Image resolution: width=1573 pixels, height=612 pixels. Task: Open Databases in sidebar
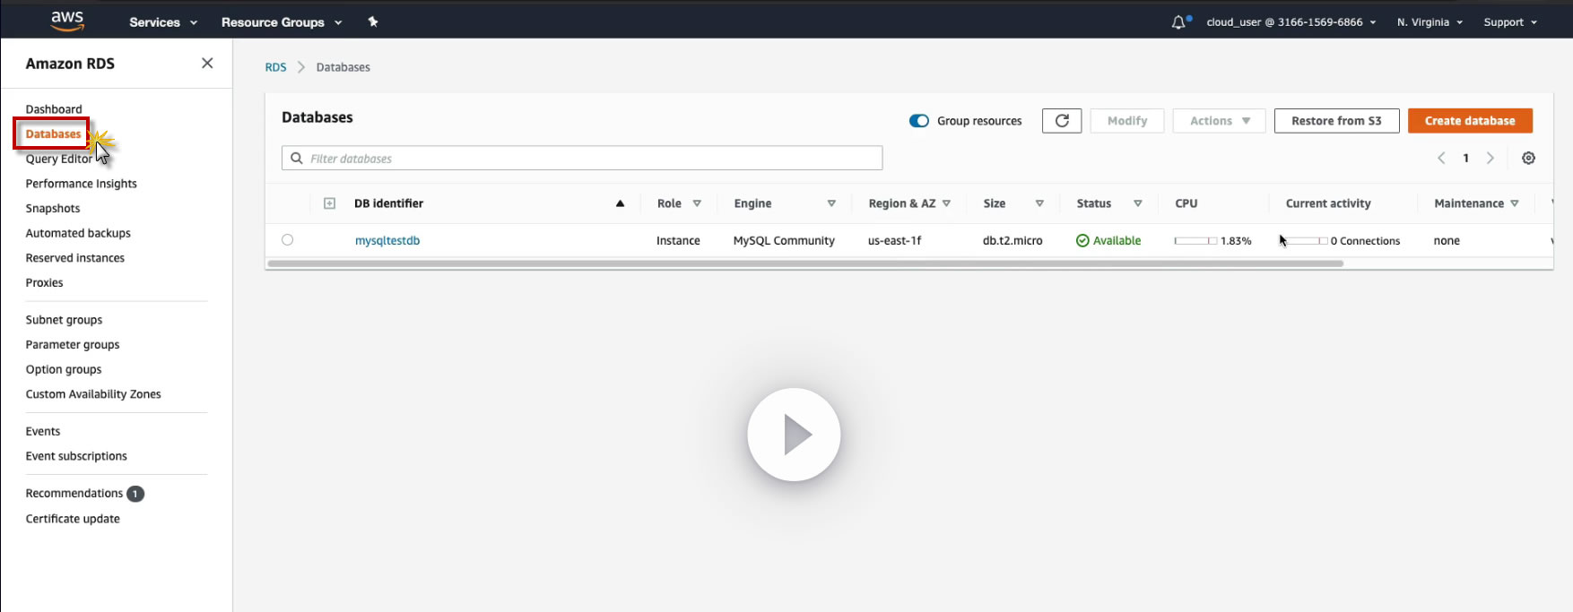click(53, 134)
